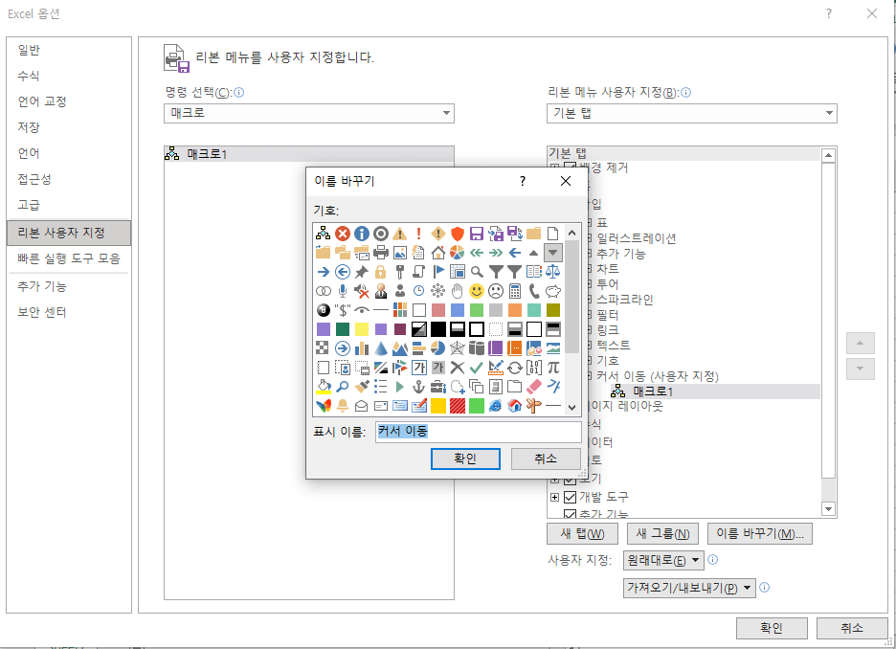
Task: Expand the 개발 도구 tree node
Action: pos(554,497)
